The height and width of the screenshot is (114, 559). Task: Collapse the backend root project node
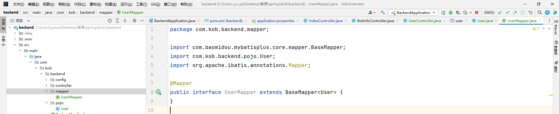[x=10, y=27]
